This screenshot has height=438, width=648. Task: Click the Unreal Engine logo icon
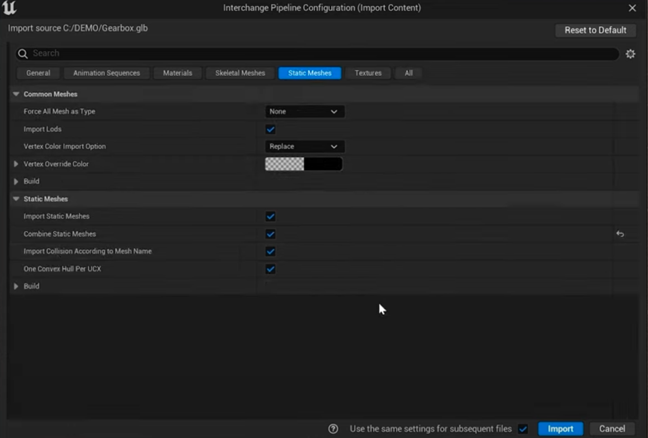click(9, 8)
